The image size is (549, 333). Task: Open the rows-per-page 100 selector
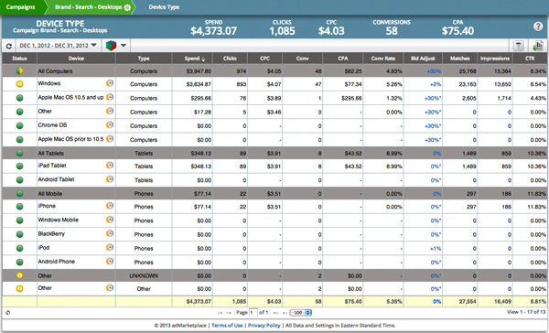click(x=301, y=313)
